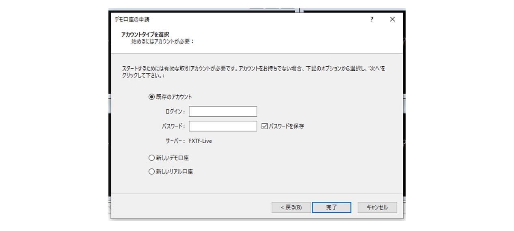Focus the ログイン input field

(222, 111)
